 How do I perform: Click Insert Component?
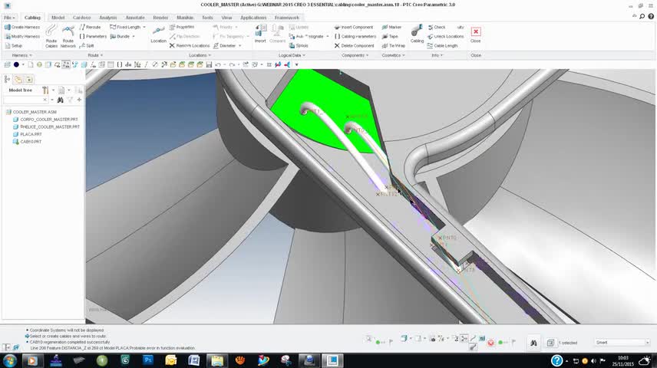tap(354, 27)
